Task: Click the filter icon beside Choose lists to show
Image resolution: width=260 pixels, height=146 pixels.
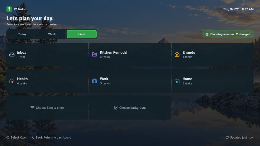Action: click(32, 108)
